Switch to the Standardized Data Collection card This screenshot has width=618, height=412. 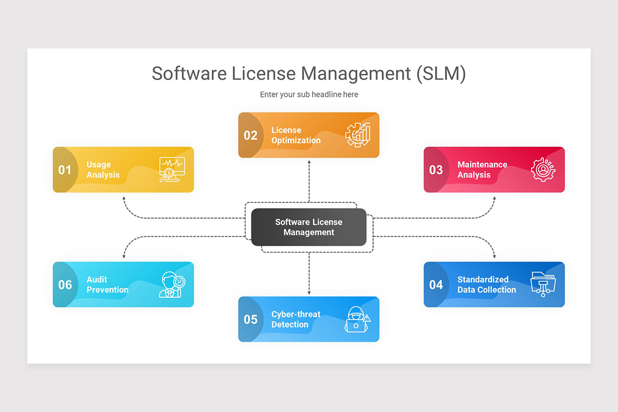[494, 284]
